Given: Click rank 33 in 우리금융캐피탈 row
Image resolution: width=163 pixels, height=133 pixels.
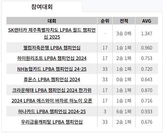Looking at the screenshot, I should tap(105, 122).
